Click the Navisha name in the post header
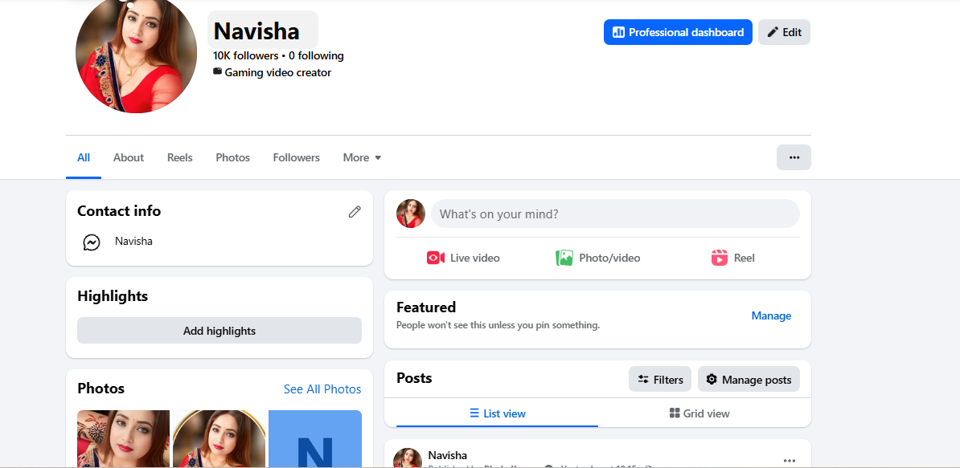960x468 pixels. point(448,455)
